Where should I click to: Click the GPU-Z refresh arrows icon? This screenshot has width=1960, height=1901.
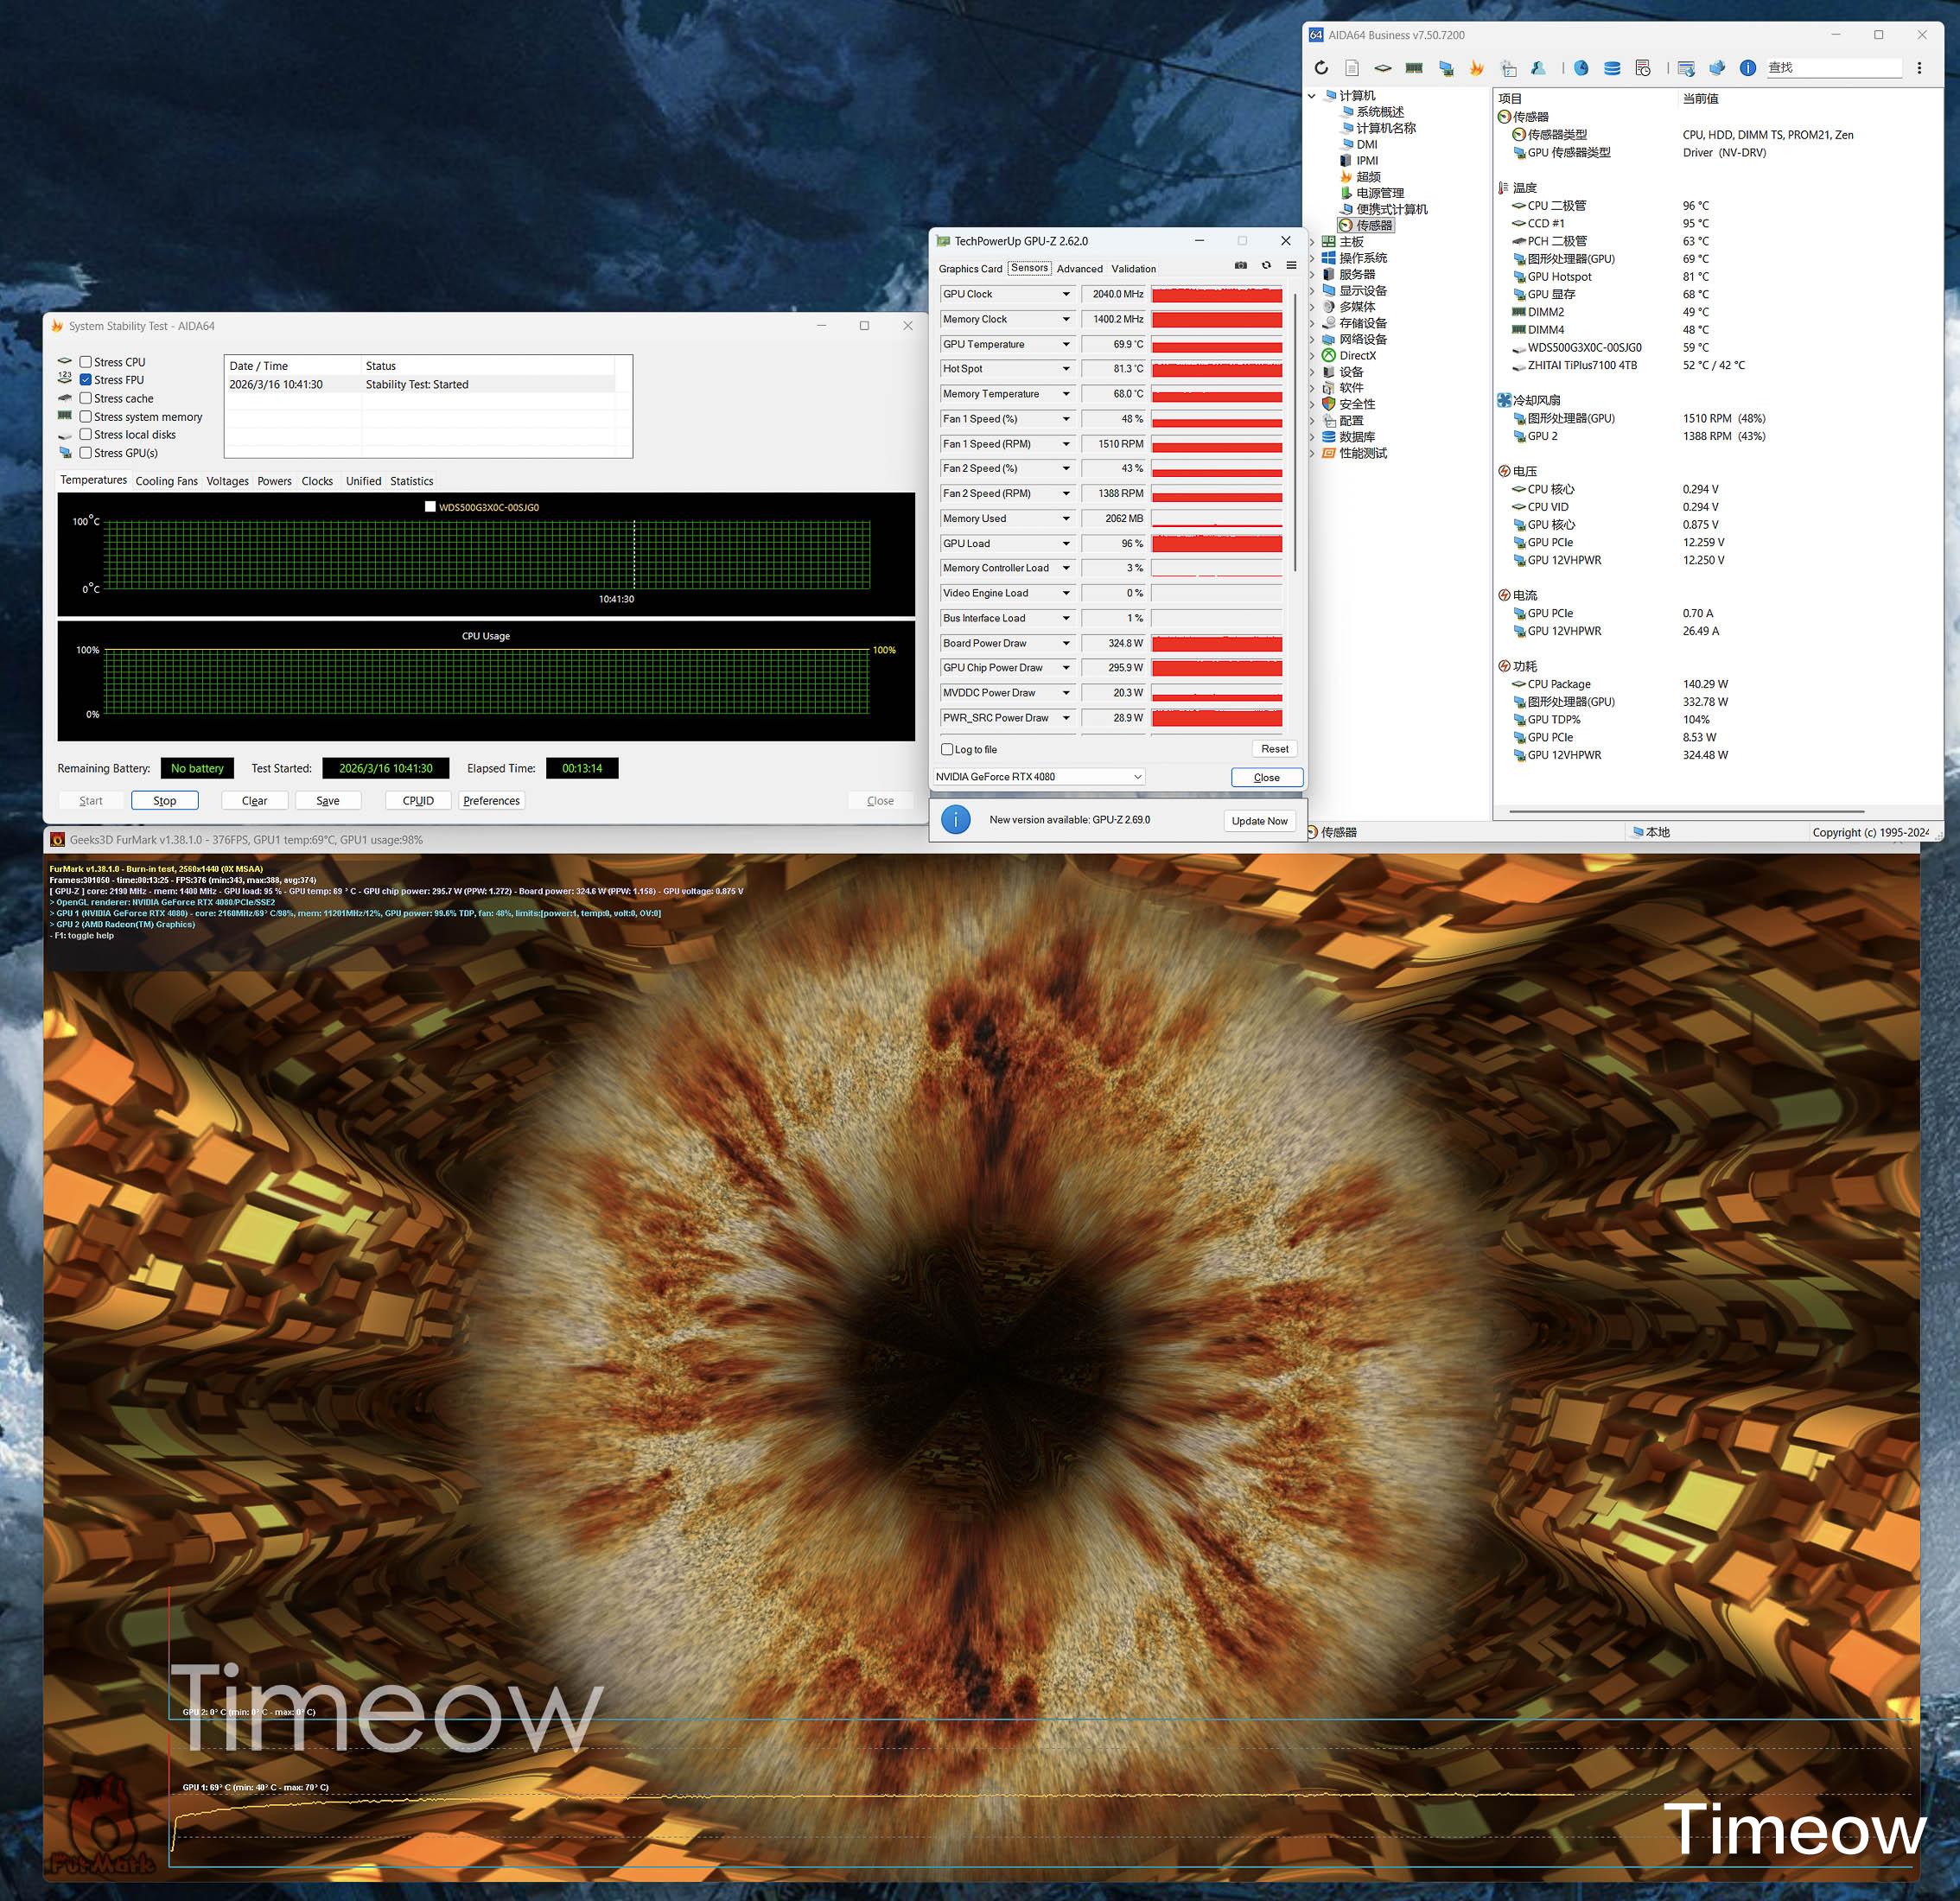(x=1266, y=266)
